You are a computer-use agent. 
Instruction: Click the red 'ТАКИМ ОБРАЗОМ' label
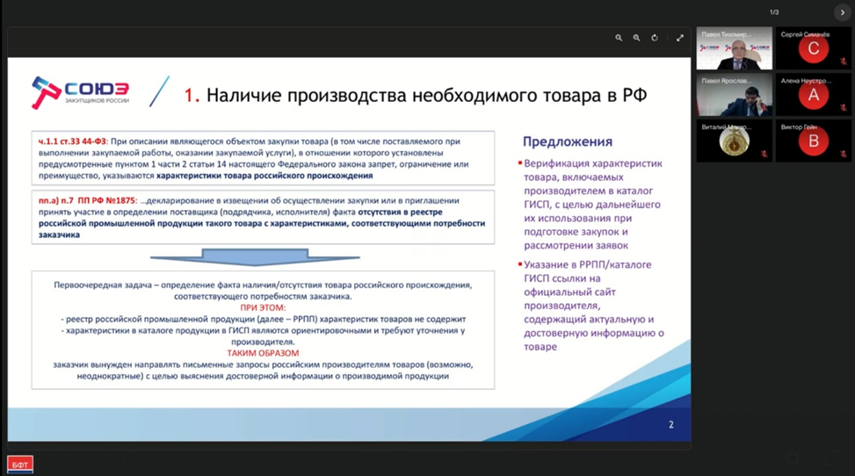point(263,353)
